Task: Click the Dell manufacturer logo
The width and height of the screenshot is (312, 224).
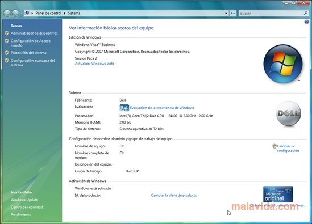Action: point(289,113)
